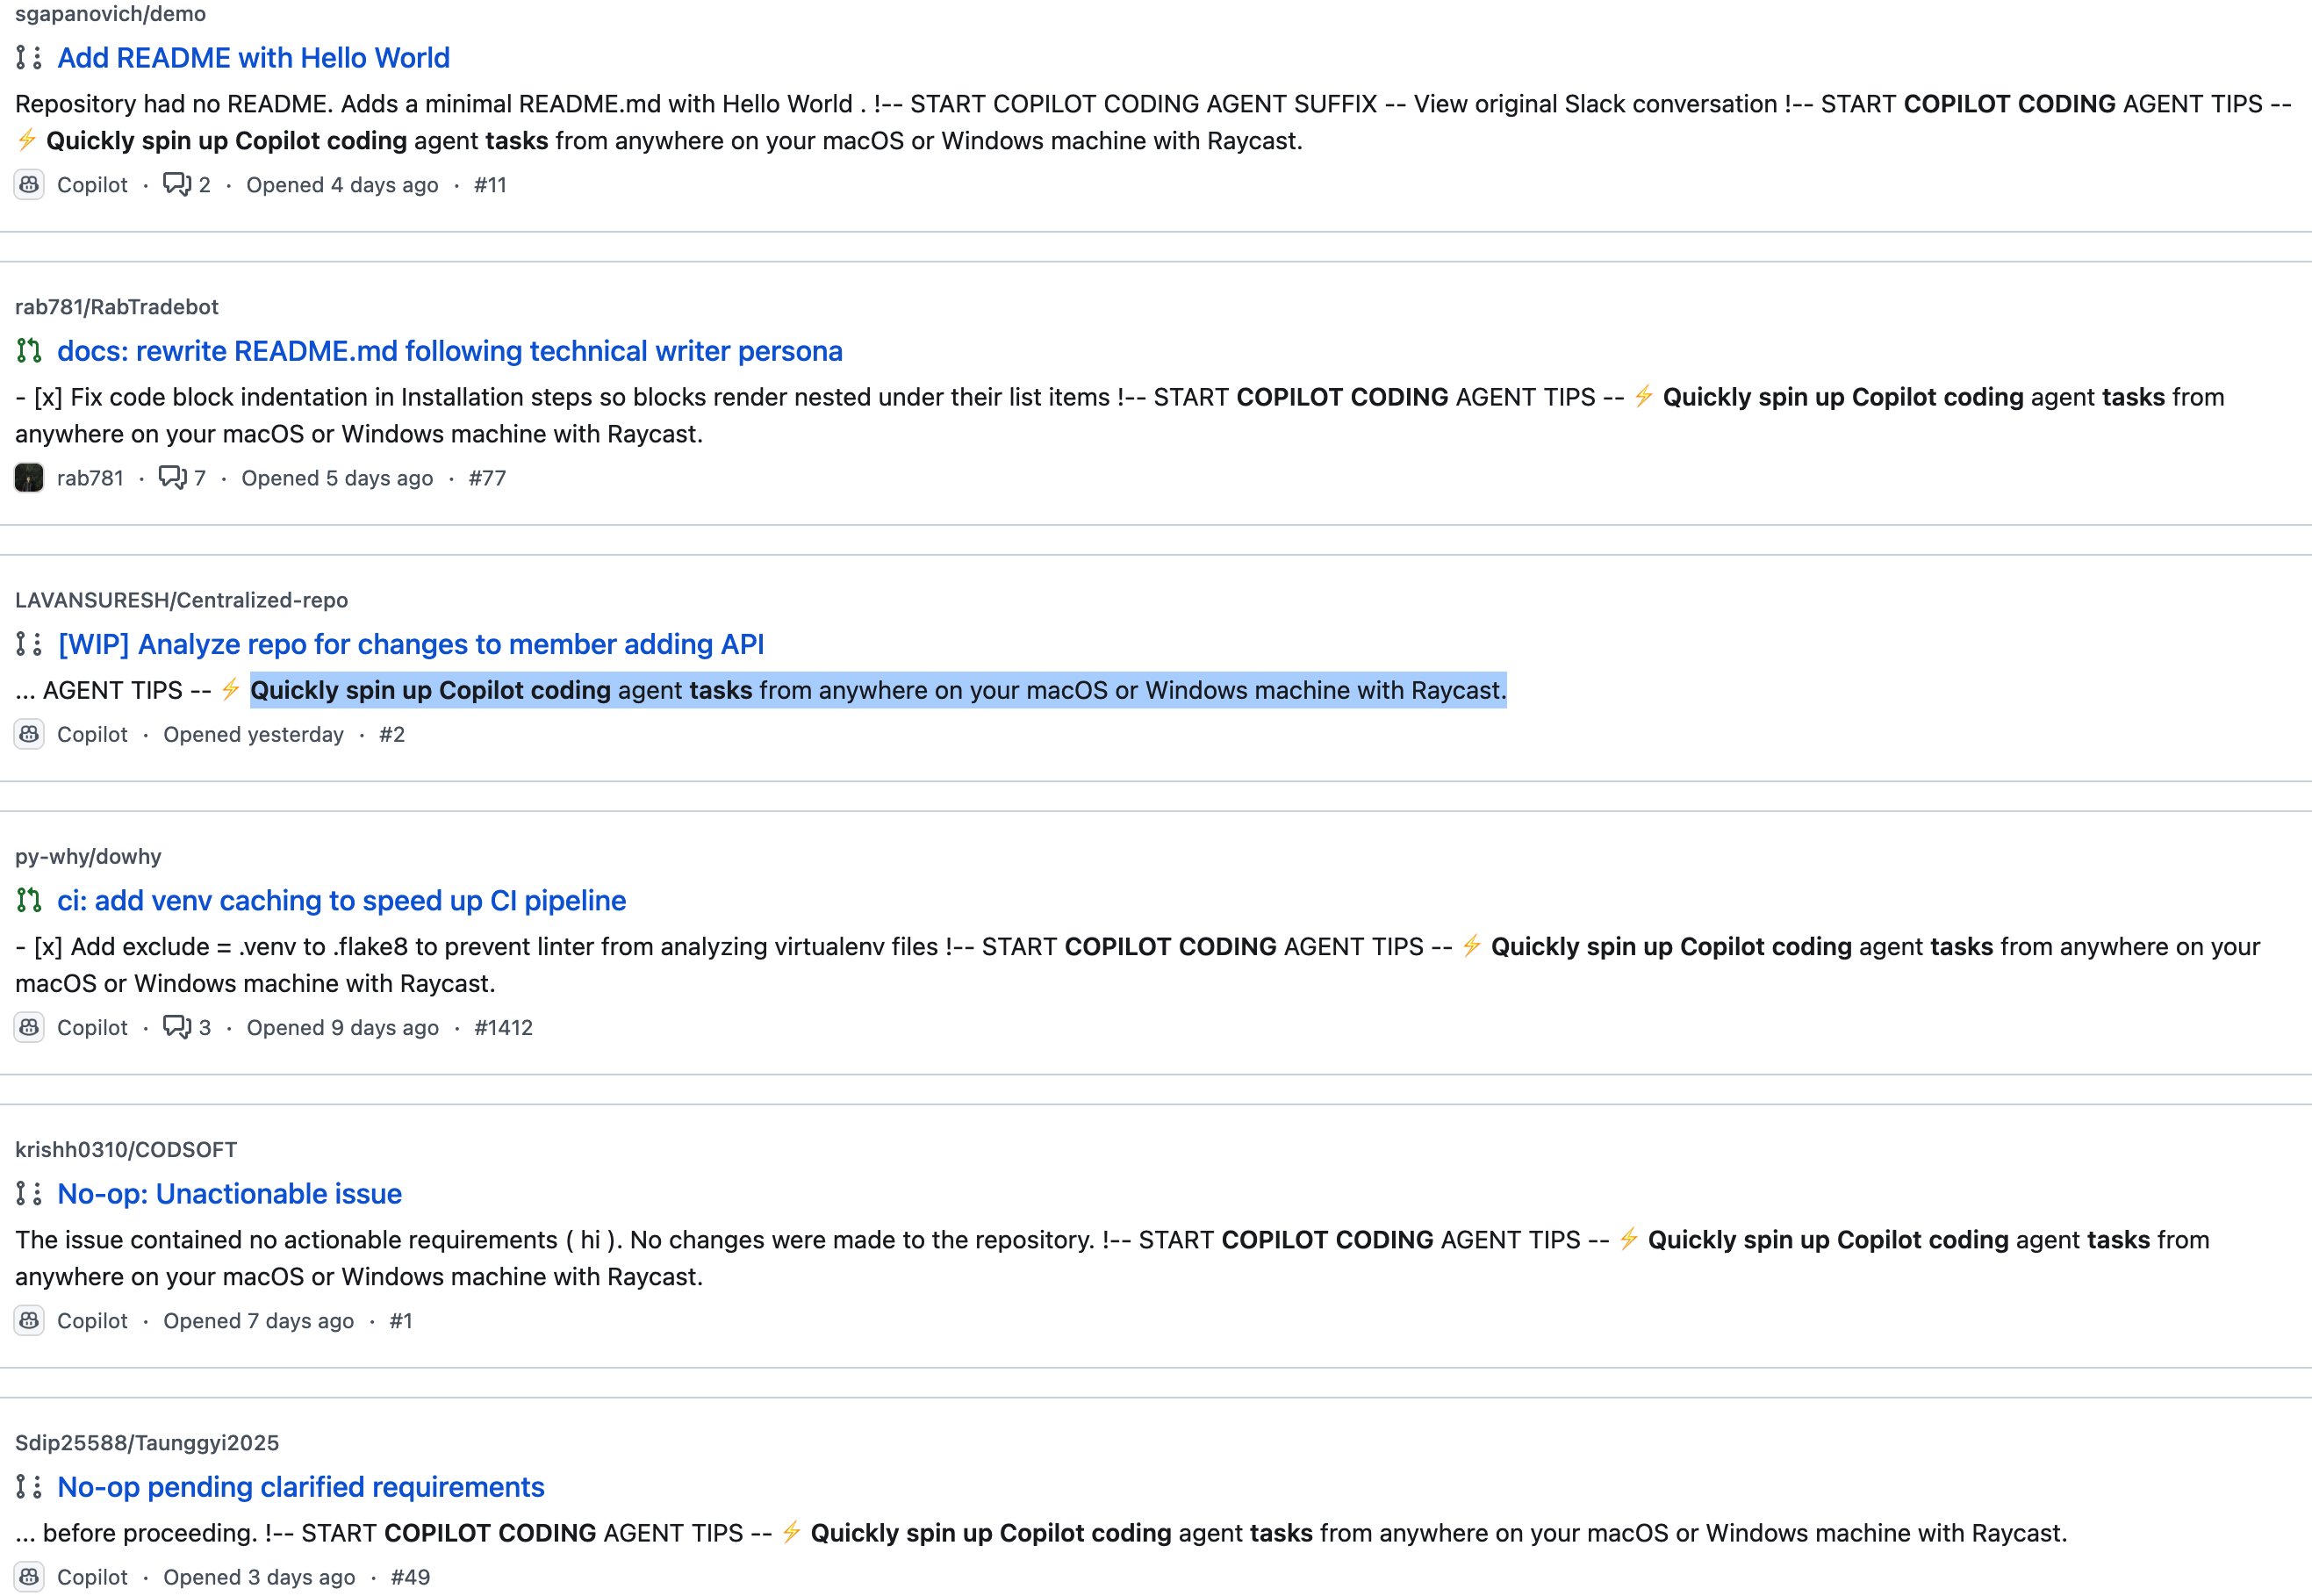The width and height of the screenshot is (2312, 1596).
Task: Open the No-op: Unactionable issue pull request
Action: 230,1194
